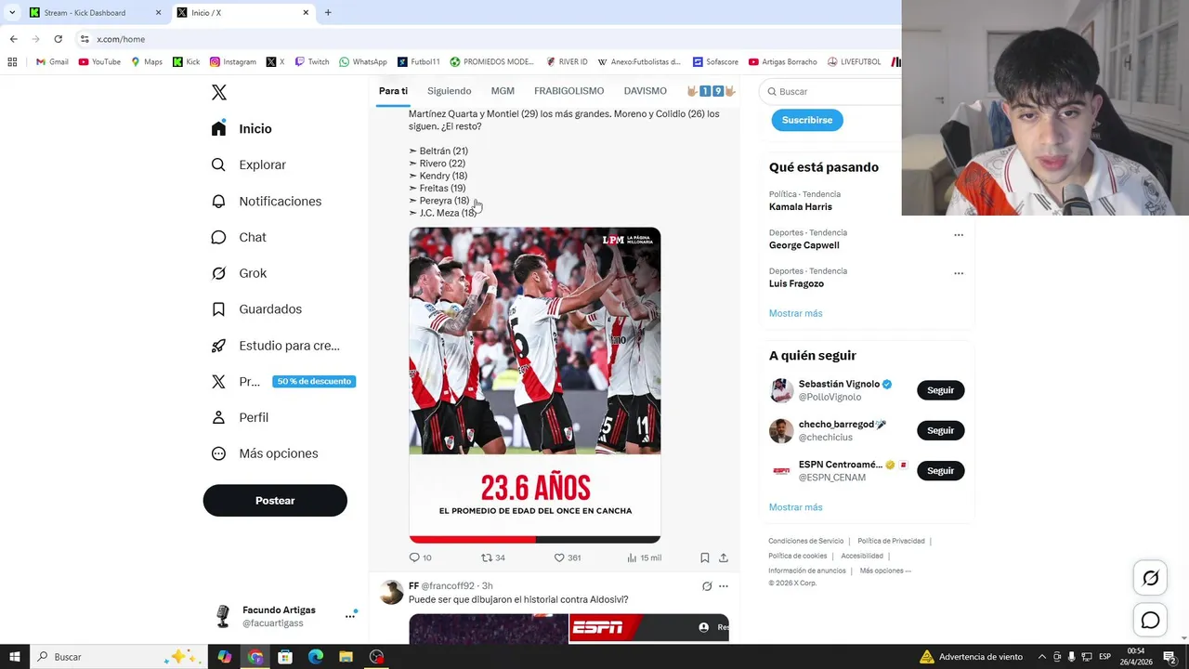
Task: Click reply icon with 10 comments
Action: tap(420, 557)
